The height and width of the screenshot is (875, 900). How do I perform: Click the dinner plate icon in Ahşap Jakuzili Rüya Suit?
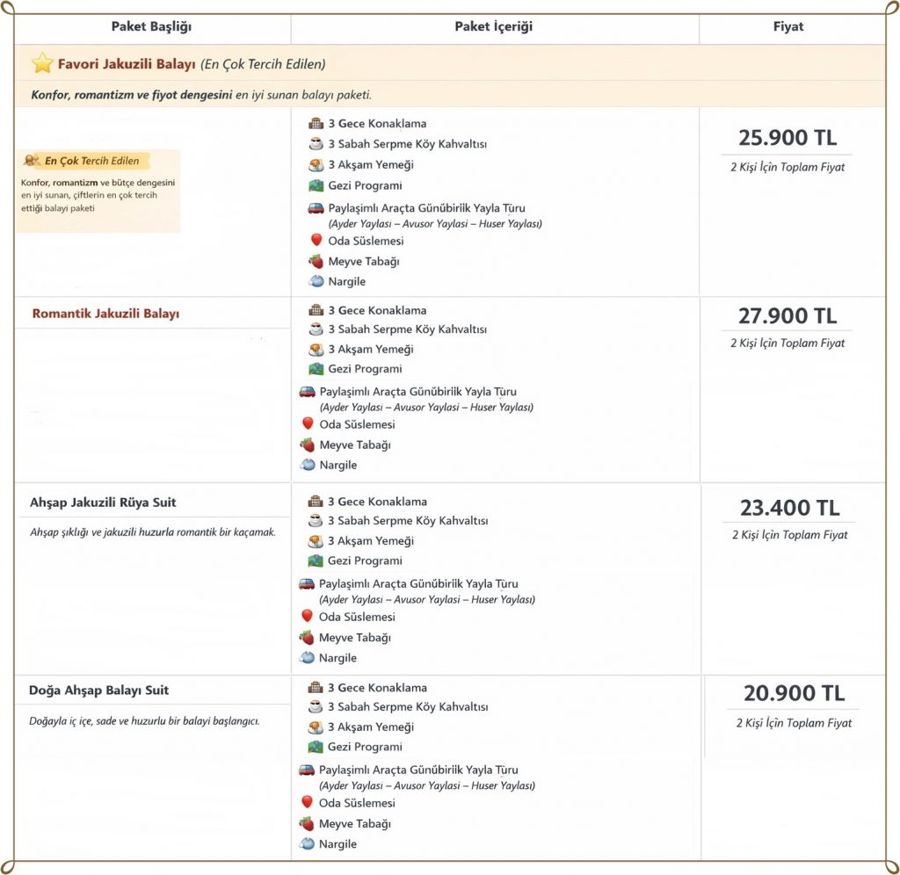[x=316, y=541]
